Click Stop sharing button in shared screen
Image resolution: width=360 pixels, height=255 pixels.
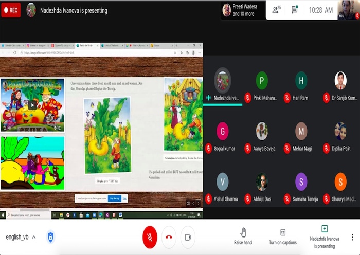(115, 198)
